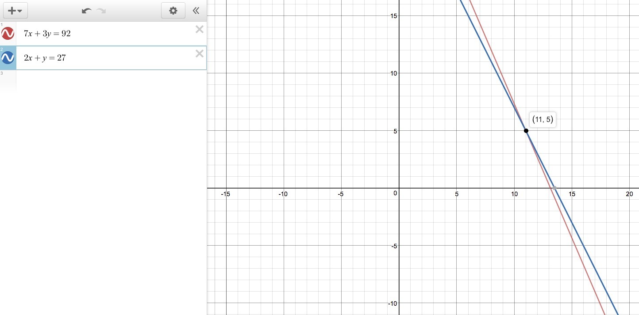Image resolution: width=639 pixels, height=315 pixels.
Task: Click the gray x-intercept point on the blue line
Action: [x=554, y=188]
